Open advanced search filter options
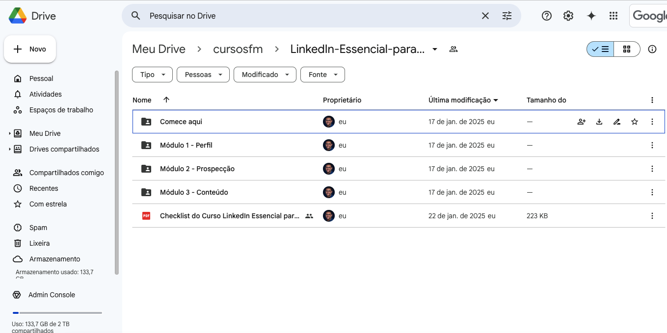Image resolution: width=667 pixels, height=333 pixels. coord(507,16)
